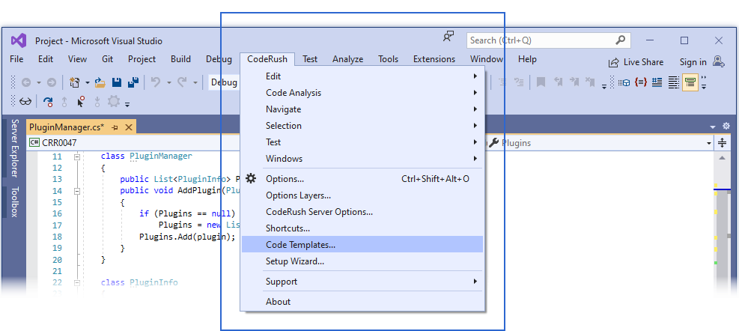Click the comment out lines icon

point(503,82)
